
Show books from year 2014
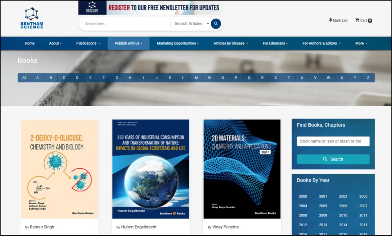click(x=343, y=225)
